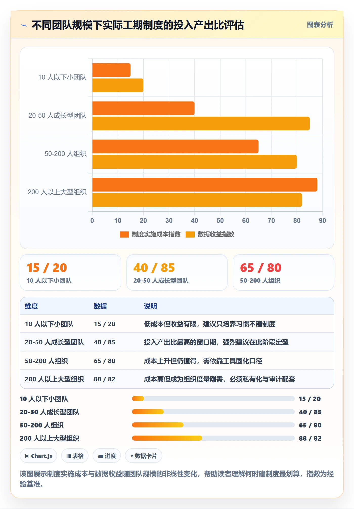The width and height of the screenshot is (354, 509).
Task: Click the 65 / 80 table cell
Action: point(105,361)
